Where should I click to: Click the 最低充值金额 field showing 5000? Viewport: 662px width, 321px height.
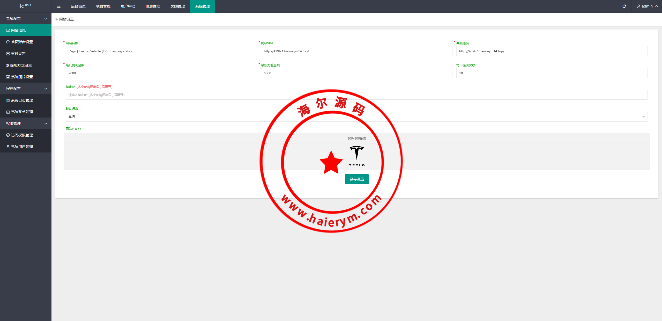[356, 73]
